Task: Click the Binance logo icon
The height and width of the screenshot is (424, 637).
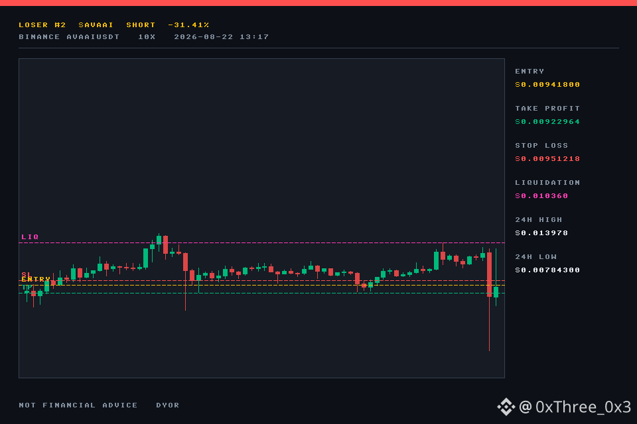Action: pos(506,407)
